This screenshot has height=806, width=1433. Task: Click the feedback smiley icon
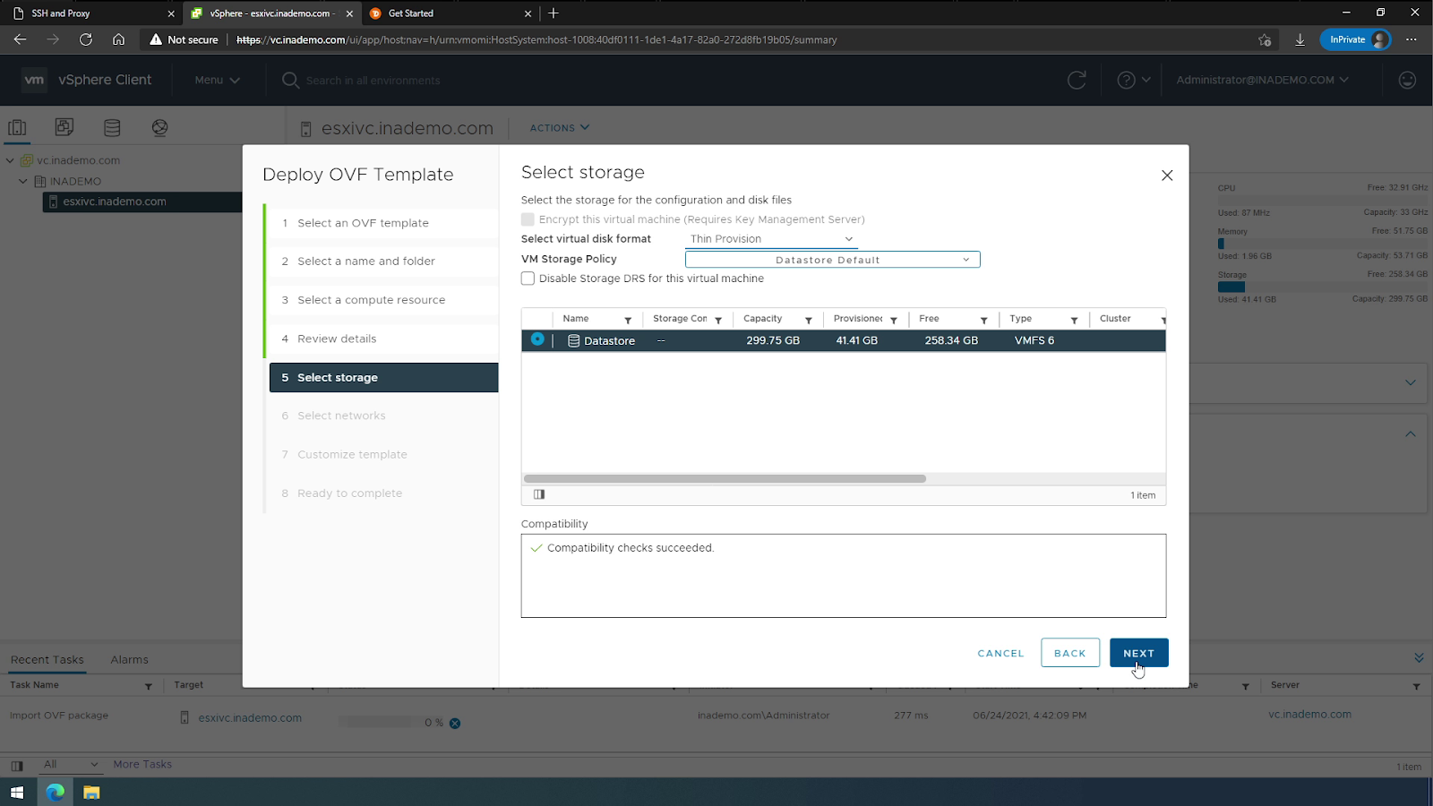click(x=1407, y=80)
